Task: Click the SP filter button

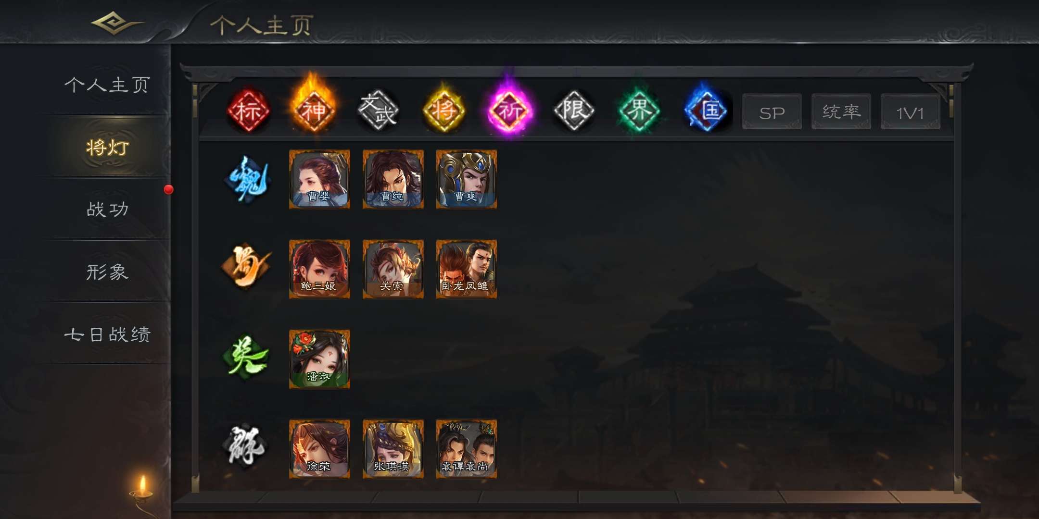Action: [x=772, y=112]
